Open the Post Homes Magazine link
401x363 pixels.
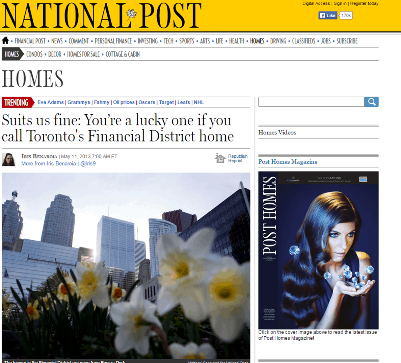point(288,162)
